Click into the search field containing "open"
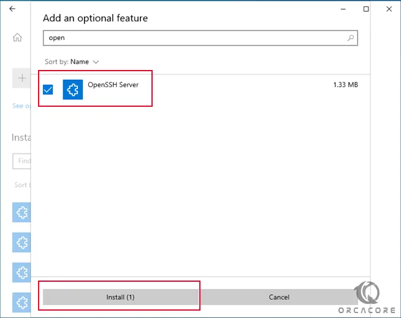Viewport: 401px width, 318px height. [x=200, y=38]
